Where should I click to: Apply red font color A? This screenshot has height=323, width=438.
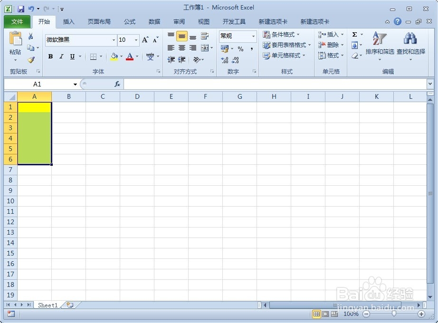[x=130, y=57]
